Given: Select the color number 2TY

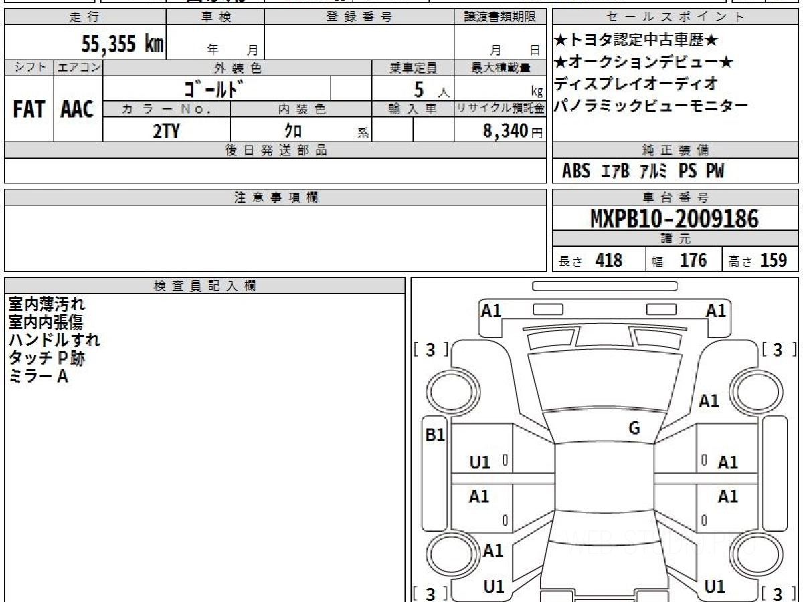Looking at the screenshot, I should 166,131.
